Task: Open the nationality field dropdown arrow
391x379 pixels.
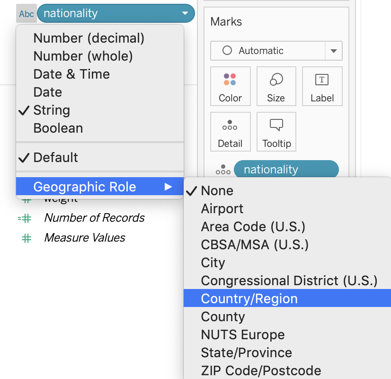Action: click(x=185, y=14)
